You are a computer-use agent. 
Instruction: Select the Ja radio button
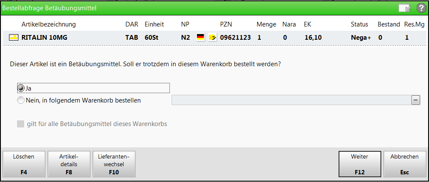[x=21, y=88]
